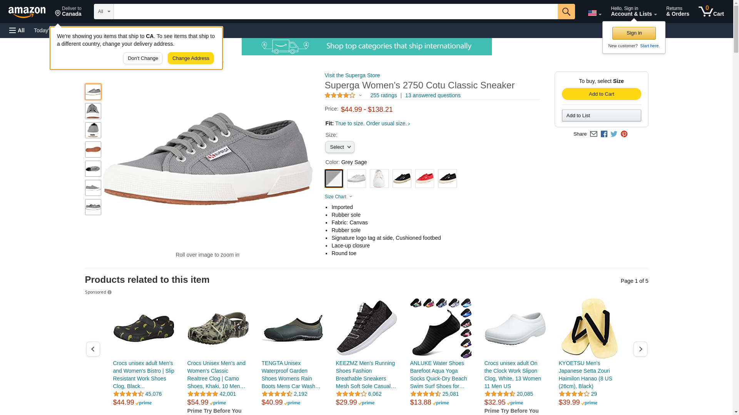
Task: Show next related products page arrow
Action: (x=640, y=349)
